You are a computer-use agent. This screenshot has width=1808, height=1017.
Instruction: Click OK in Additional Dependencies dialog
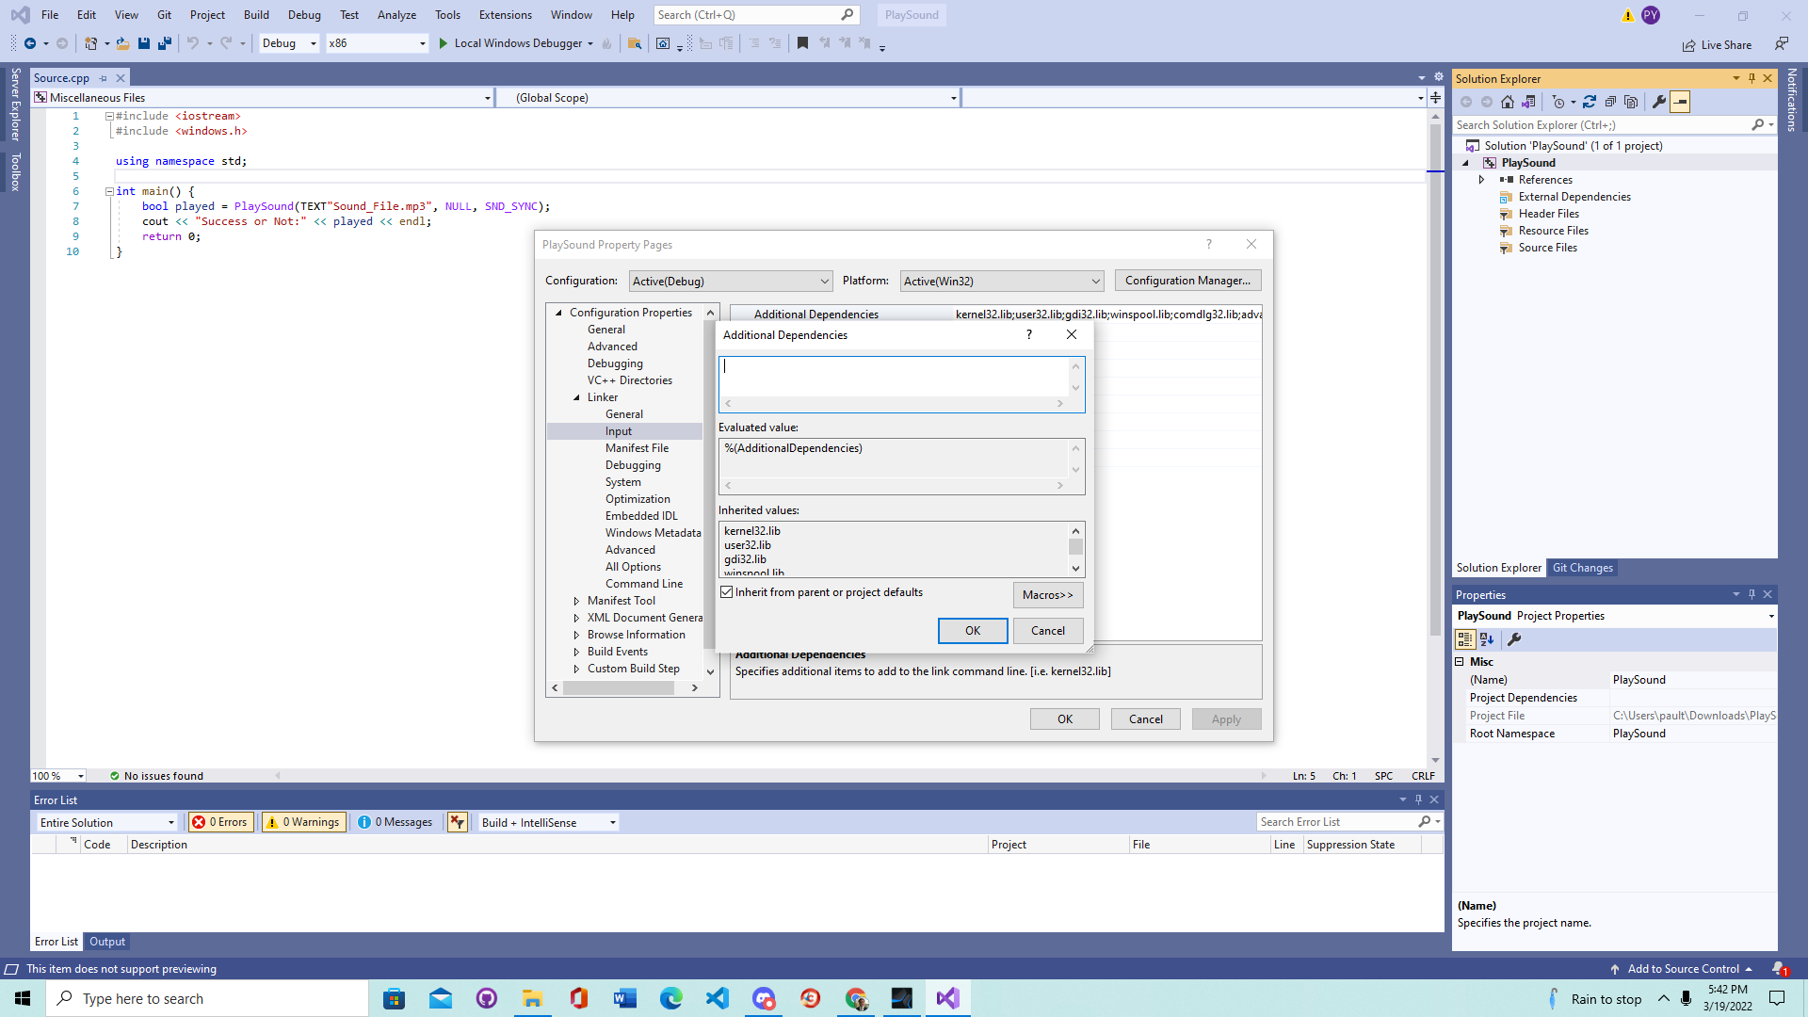click(x=973, y=631)
